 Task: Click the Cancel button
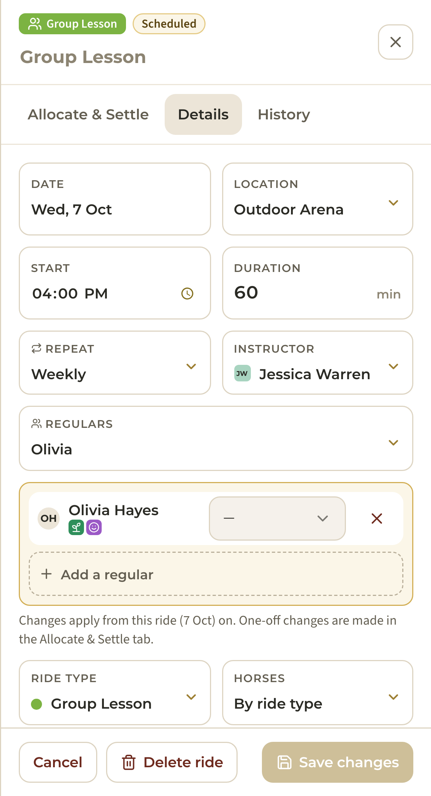pos(58,762)
